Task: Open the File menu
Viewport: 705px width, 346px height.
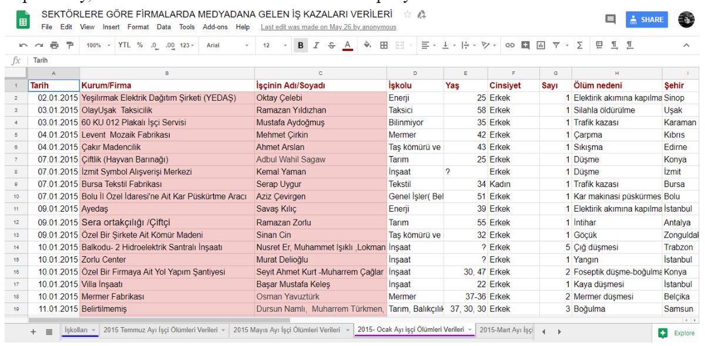Action: click(47, 27)
